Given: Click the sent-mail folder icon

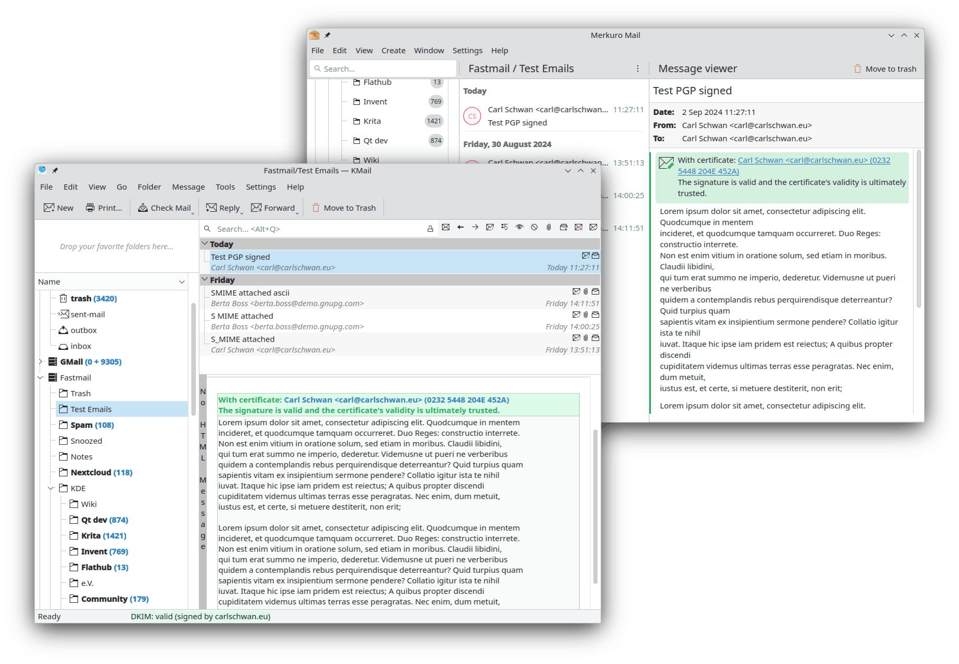Looking at the screenshot, I should tap(63, 314).
